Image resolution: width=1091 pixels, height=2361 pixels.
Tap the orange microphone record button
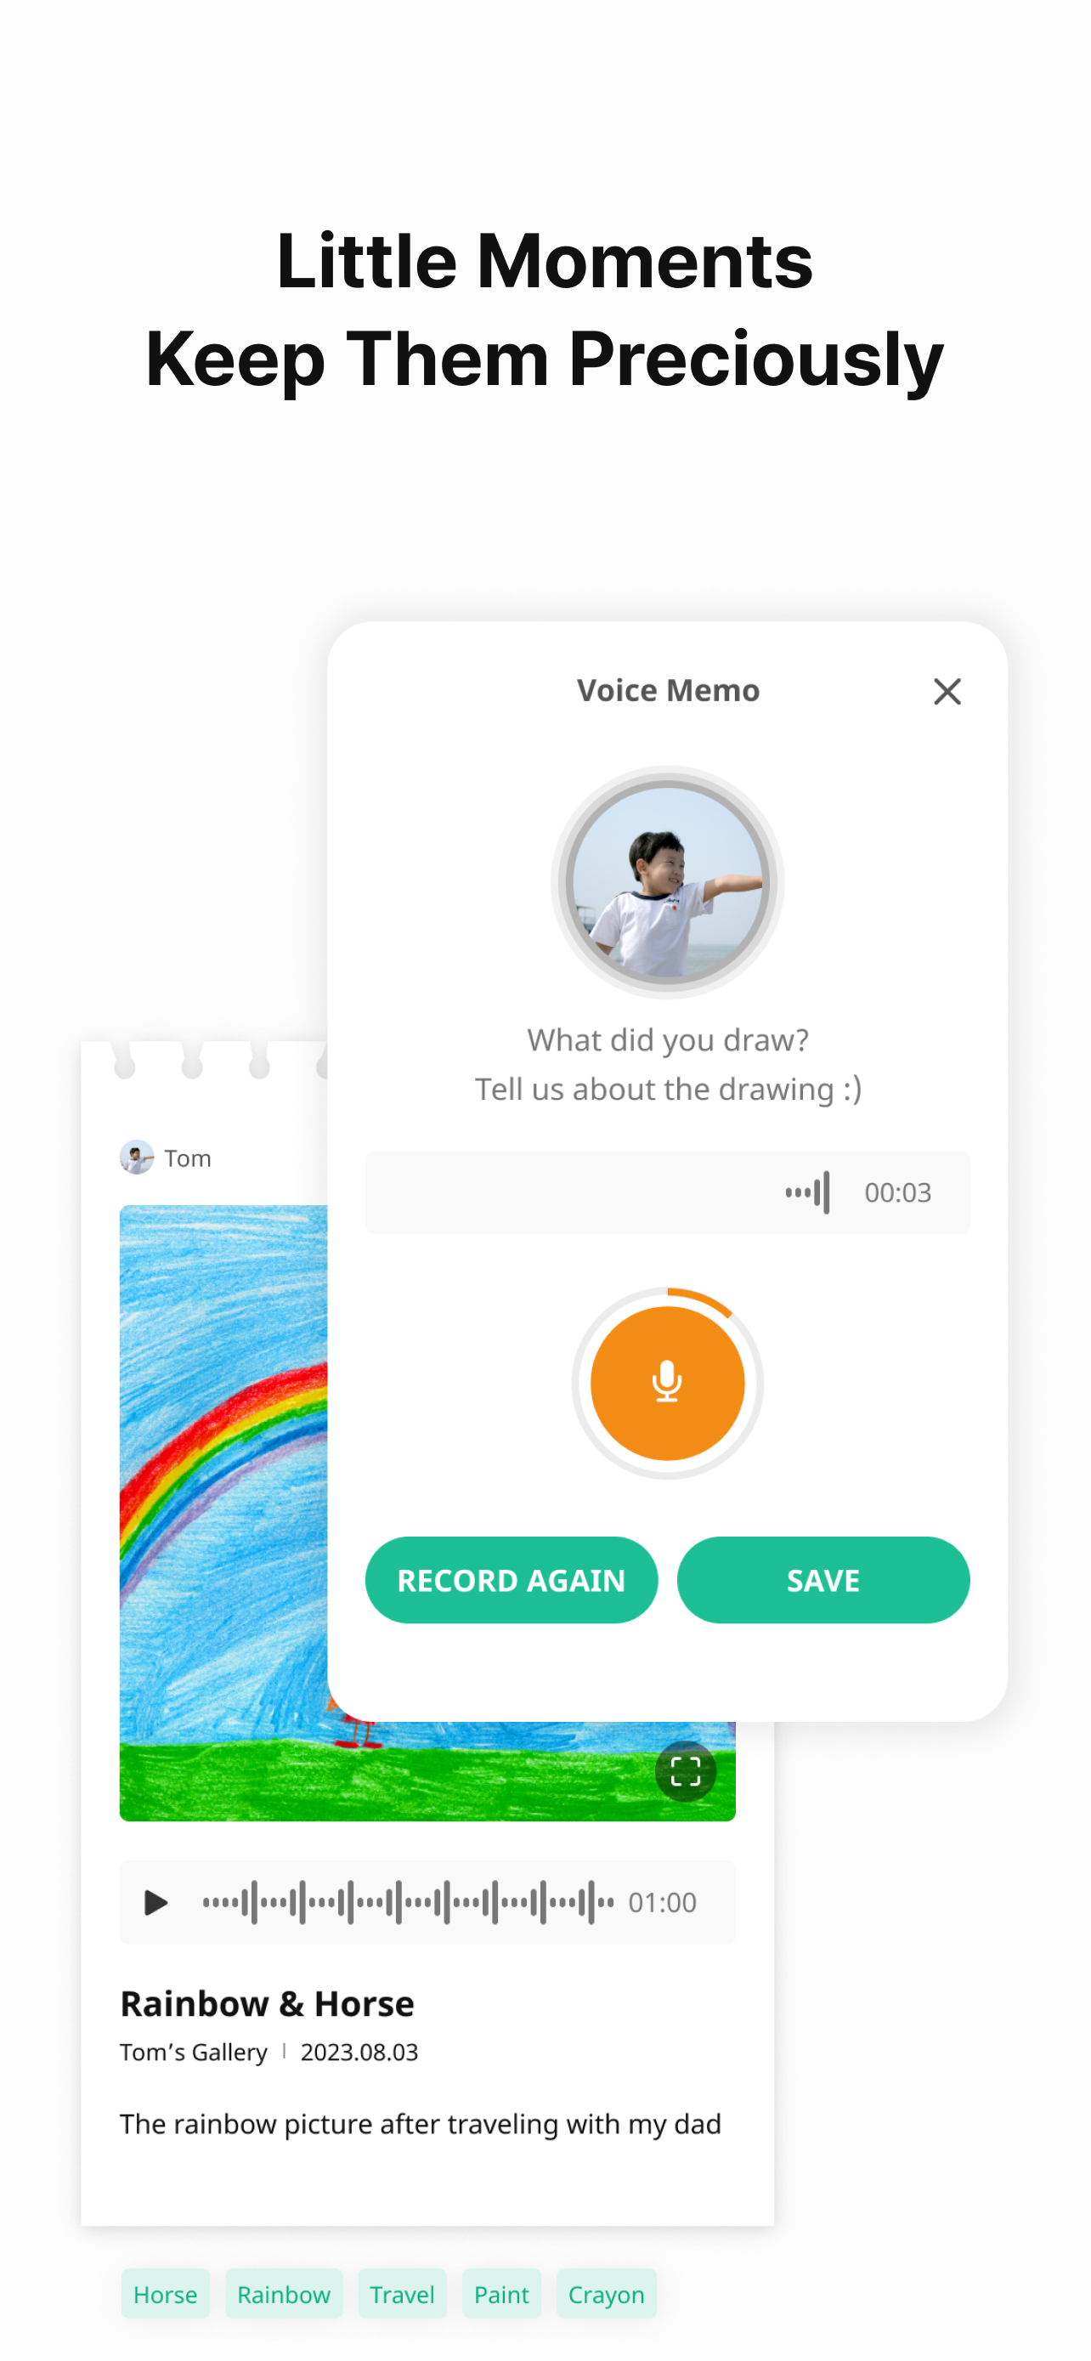click(x=667, y=1383)
